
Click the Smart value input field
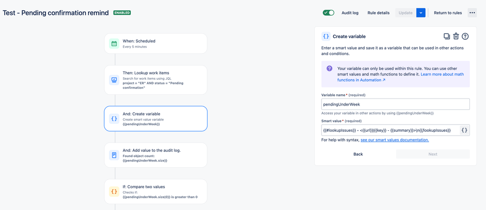(x=390, y=130)
